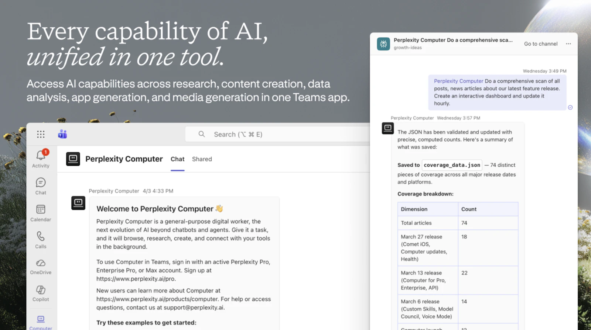This screenshot has height=330, width=591.
Task: Click the 4/3 4:33 PM timestamp
Action: pos(158,191)
